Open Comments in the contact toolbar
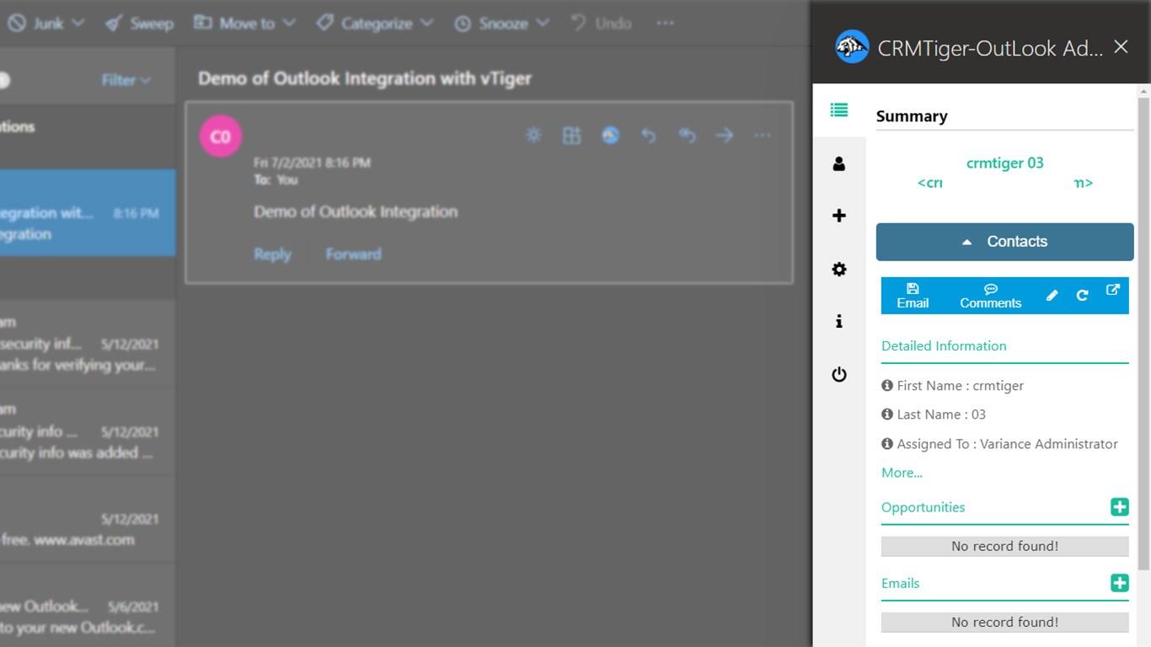Image resolution: width=1151 pixels, height=647 pixels. click(990, 296)
